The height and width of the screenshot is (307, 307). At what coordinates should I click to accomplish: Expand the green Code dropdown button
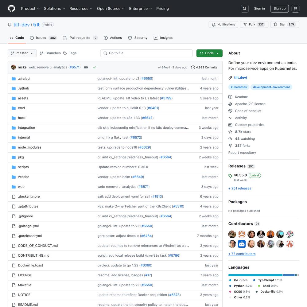point(209,53)
